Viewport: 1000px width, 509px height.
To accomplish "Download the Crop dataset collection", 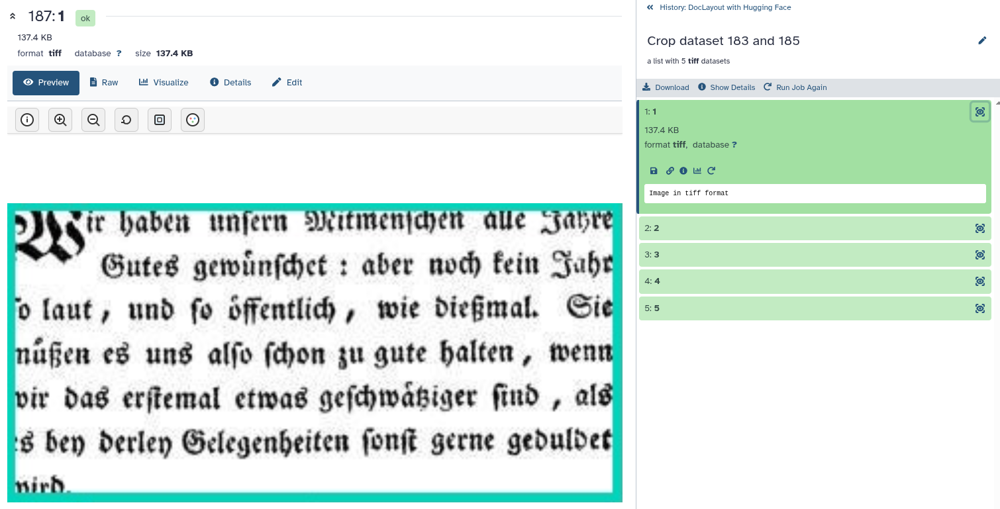I will tap(665, 87).
